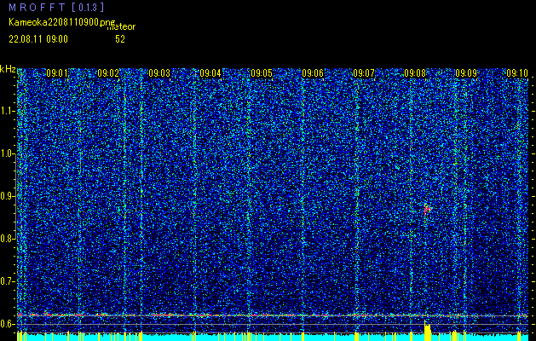This screenshot has height=341, width=536.
Task: Click the 1.1 kHz axis label
Action: (8, 111)
